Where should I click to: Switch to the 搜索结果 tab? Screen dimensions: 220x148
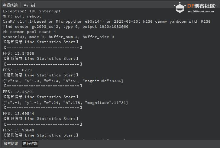(11, 144)
